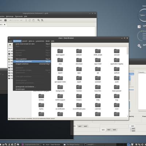Open the Orte sidebar dropdown
Image resolution: width=146 pixels, height=146 pixels.
pos(10,48)
